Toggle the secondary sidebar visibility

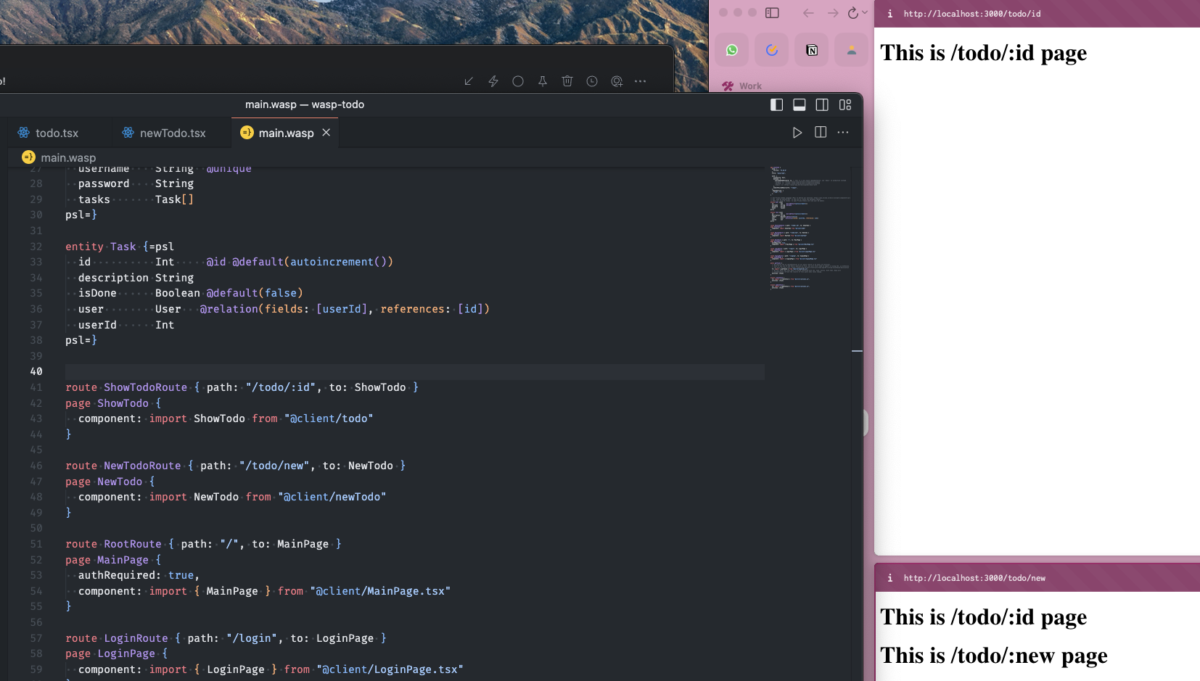822,104
